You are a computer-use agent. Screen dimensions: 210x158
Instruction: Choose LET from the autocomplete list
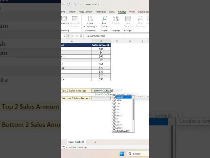122,113
